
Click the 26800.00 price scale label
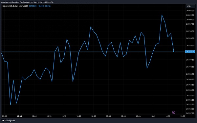(x=190, y=19)
